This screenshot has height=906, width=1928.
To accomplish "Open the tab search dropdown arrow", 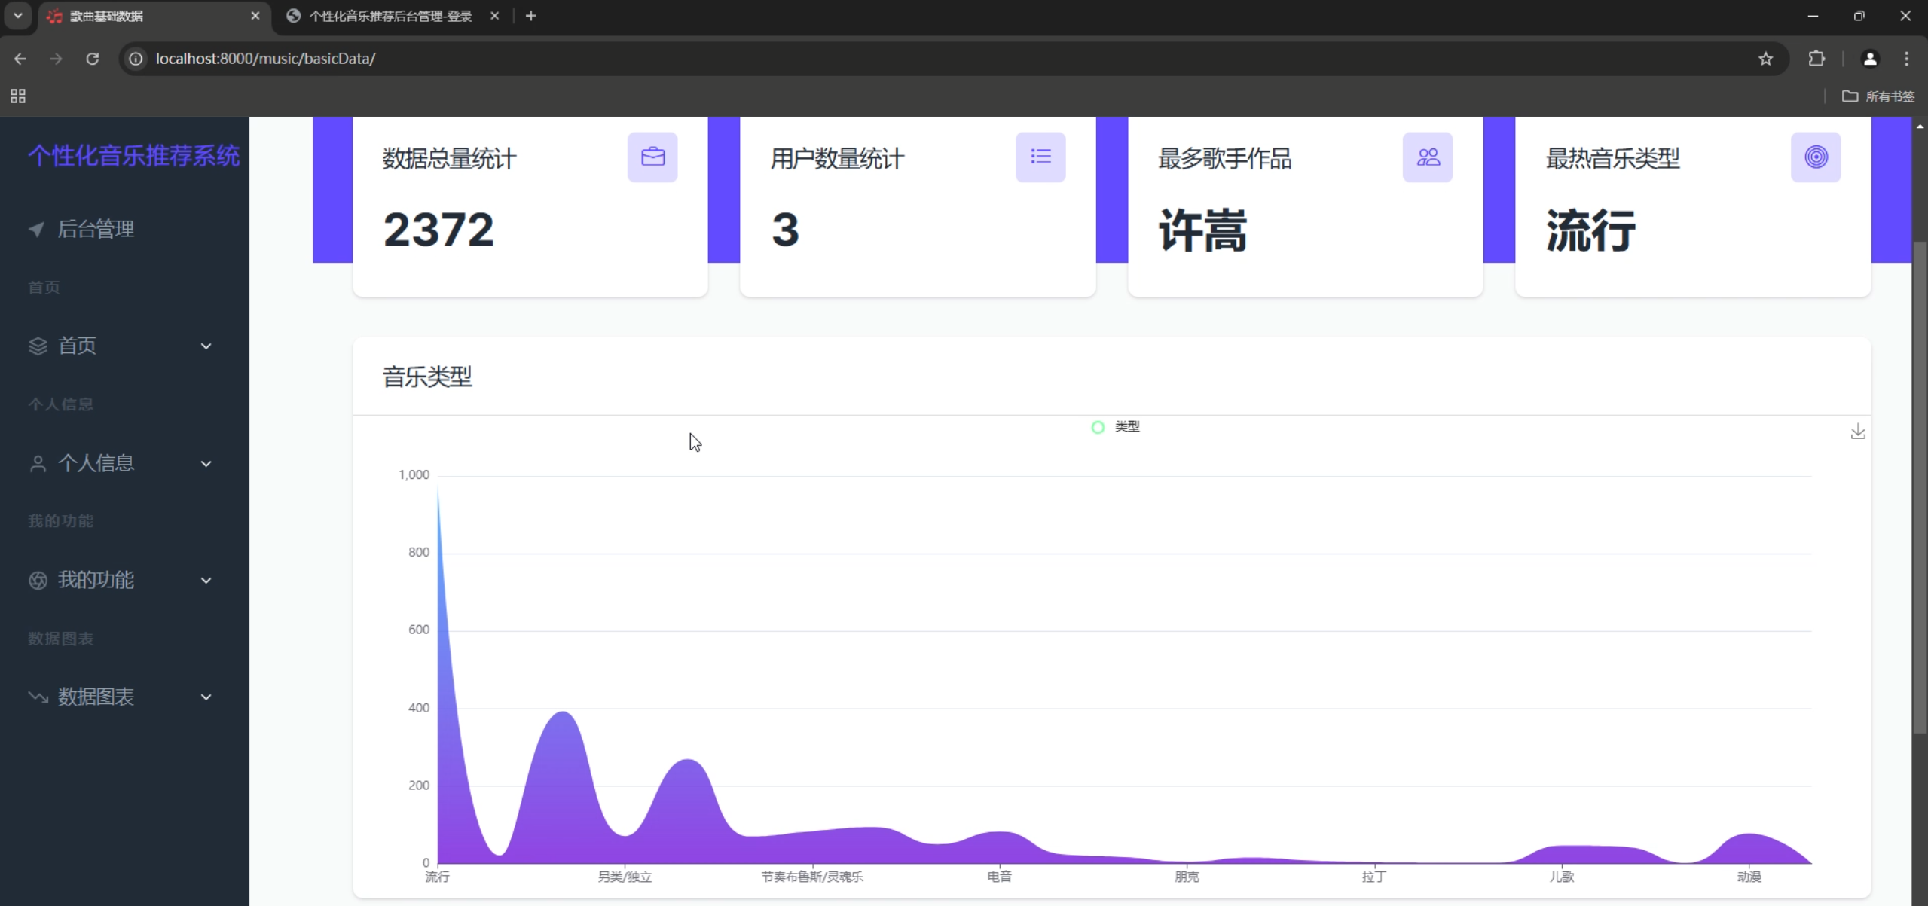I will click(18, 16).
